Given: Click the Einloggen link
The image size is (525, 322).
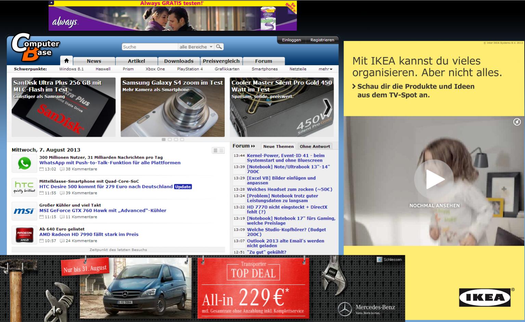Looking at the screenshot, I should [x=291, y=40].
